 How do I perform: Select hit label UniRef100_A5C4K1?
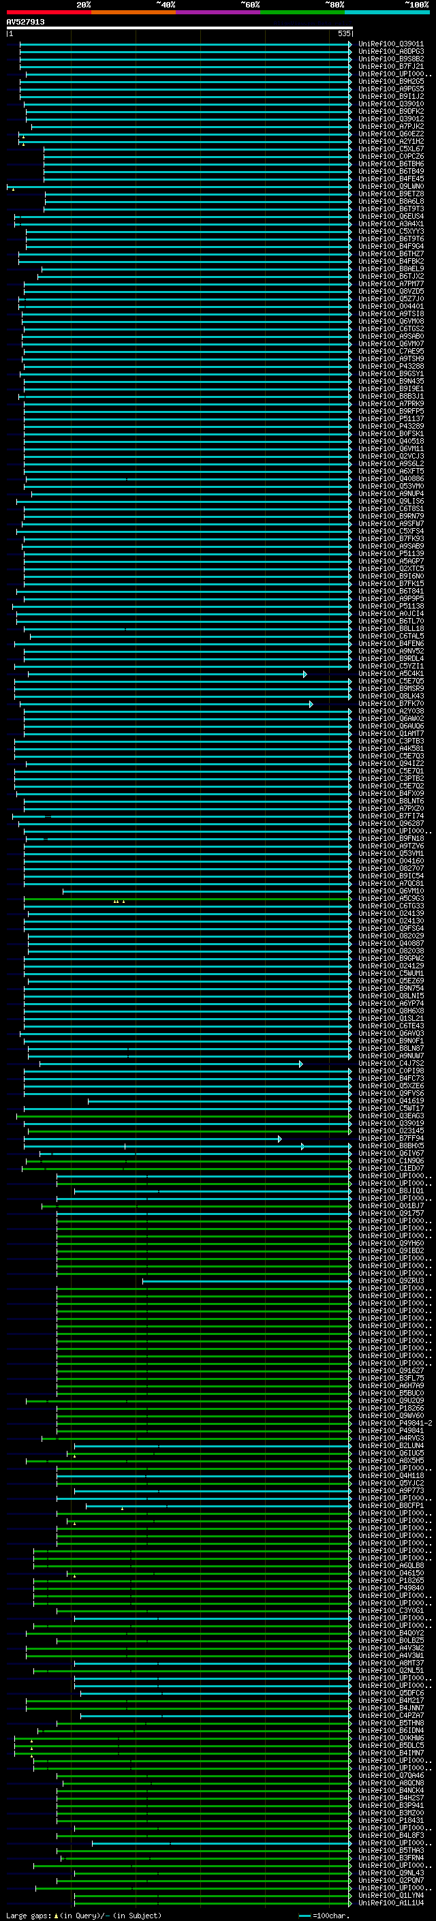pyautogui.click(x=391, y=673)
